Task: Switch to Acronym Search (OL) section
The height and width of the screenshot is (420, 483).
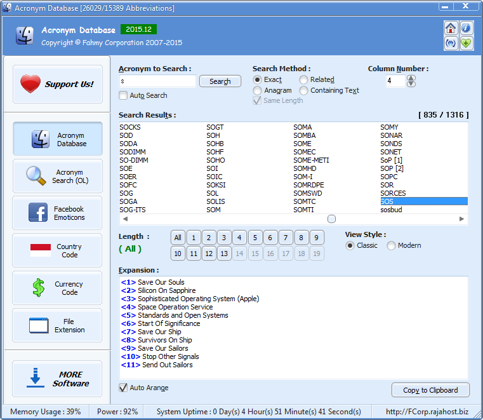Action: 58,176
